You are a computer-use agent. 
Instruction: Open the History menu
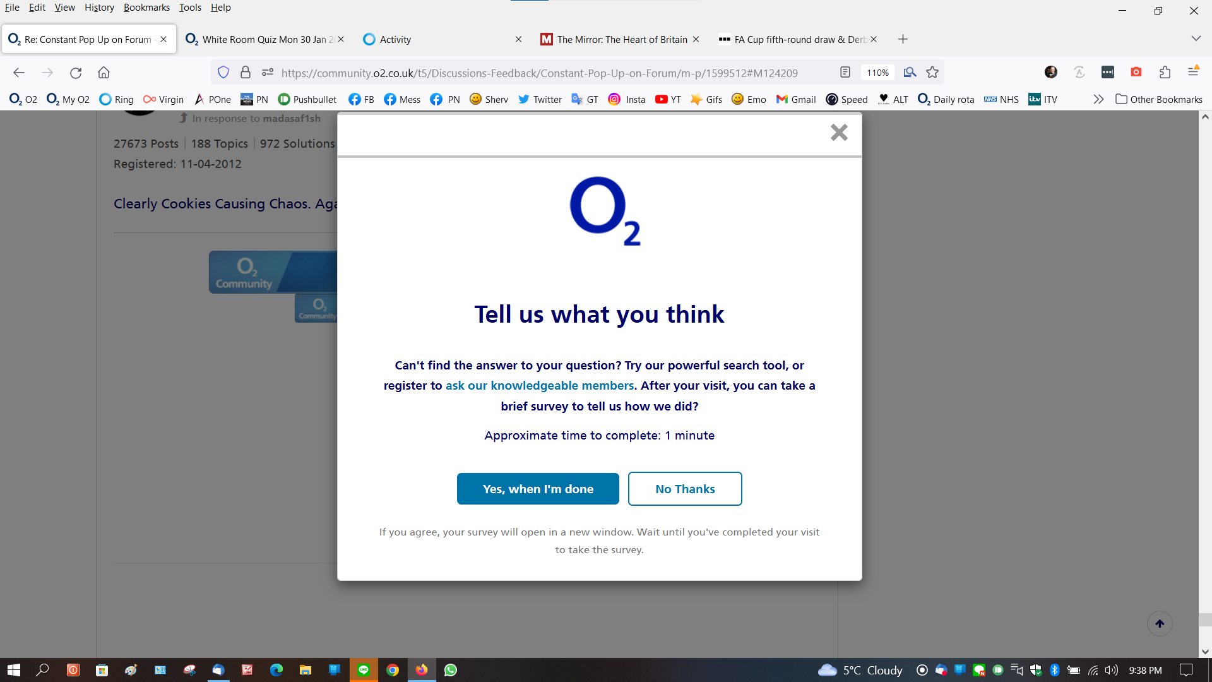coord(99,8)
